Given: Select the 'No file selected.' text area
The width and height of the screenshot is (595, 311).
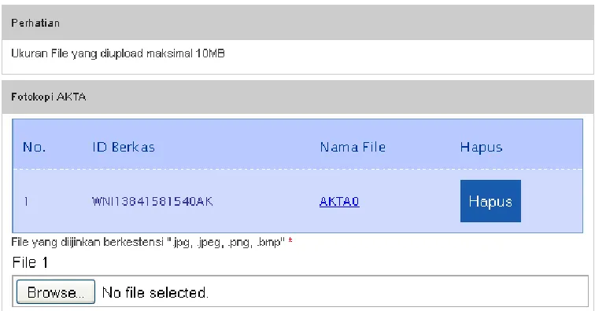Looking at the screenshot, I should click(x=155, y=292).
